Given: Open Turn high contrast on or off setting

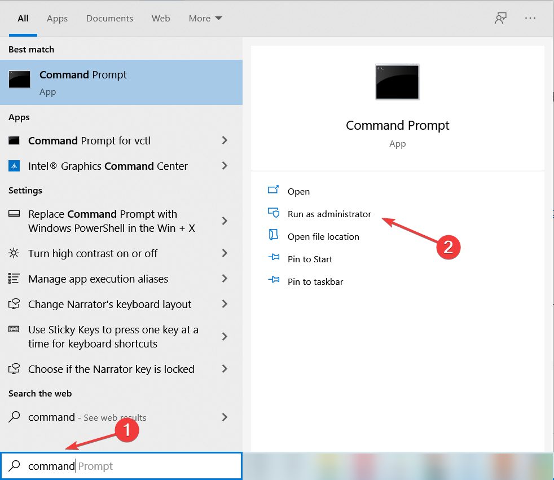Looking at the screenshot, I should pos(93,253).
